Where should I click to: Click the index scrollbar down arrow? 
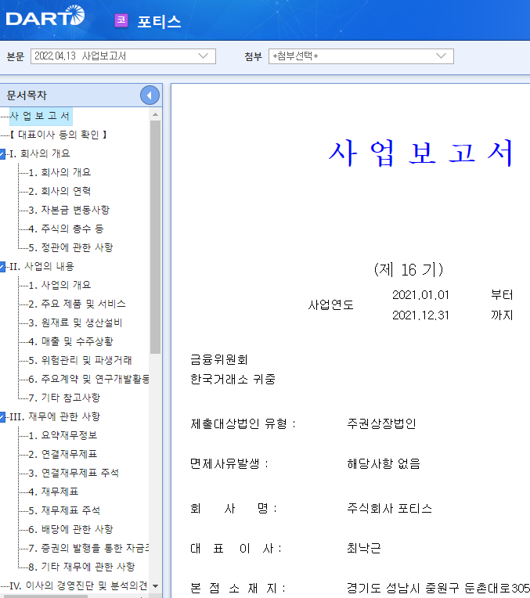click(x=155, y=585)
